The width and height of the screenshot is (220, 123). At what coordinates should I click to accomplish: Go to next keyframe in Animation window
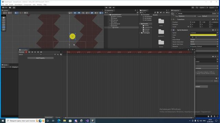(x=38, y=52)
